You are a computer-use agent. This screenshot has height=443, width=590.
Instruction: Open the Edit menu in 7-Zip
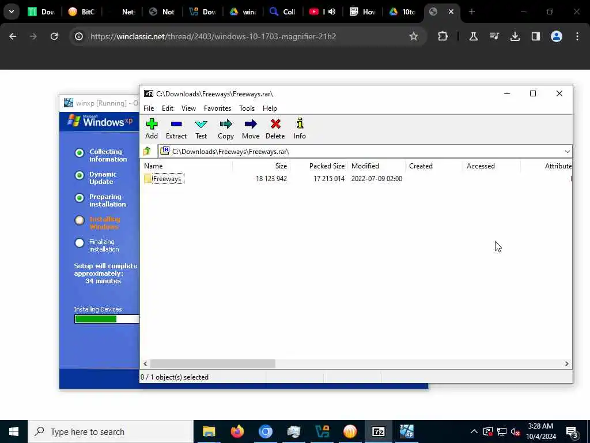point(168,108)
